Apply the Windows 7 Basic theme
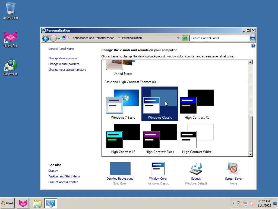This screenshot has width=278, height=209. pos(123,104)
